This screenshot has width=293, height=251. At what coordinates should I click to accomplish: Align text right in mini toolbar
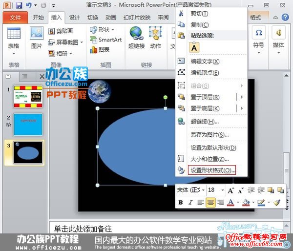pyautogui.click(x=221, y=202)
